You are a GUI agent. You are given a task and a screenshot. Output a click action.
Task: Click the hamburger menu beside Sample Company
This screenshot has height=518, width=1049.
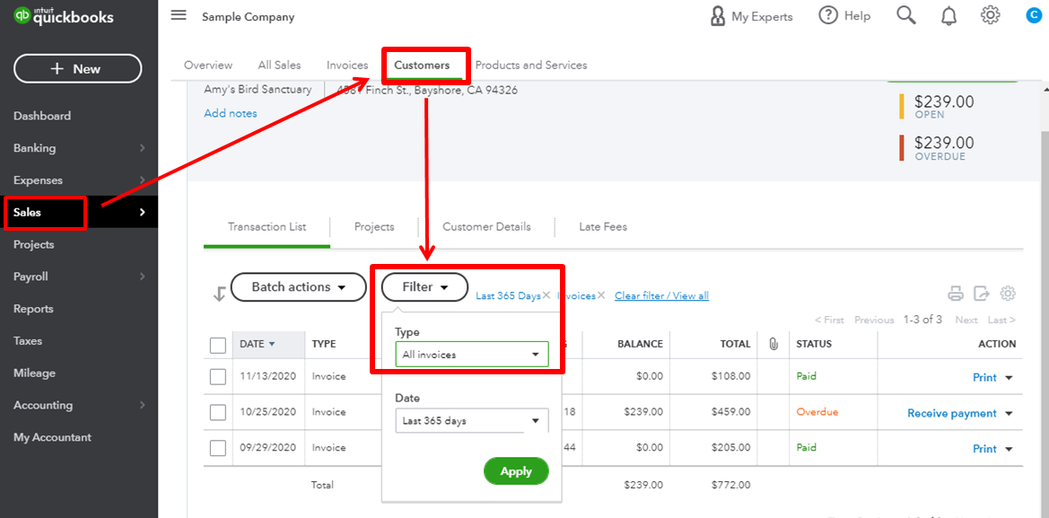coord(178,15)
